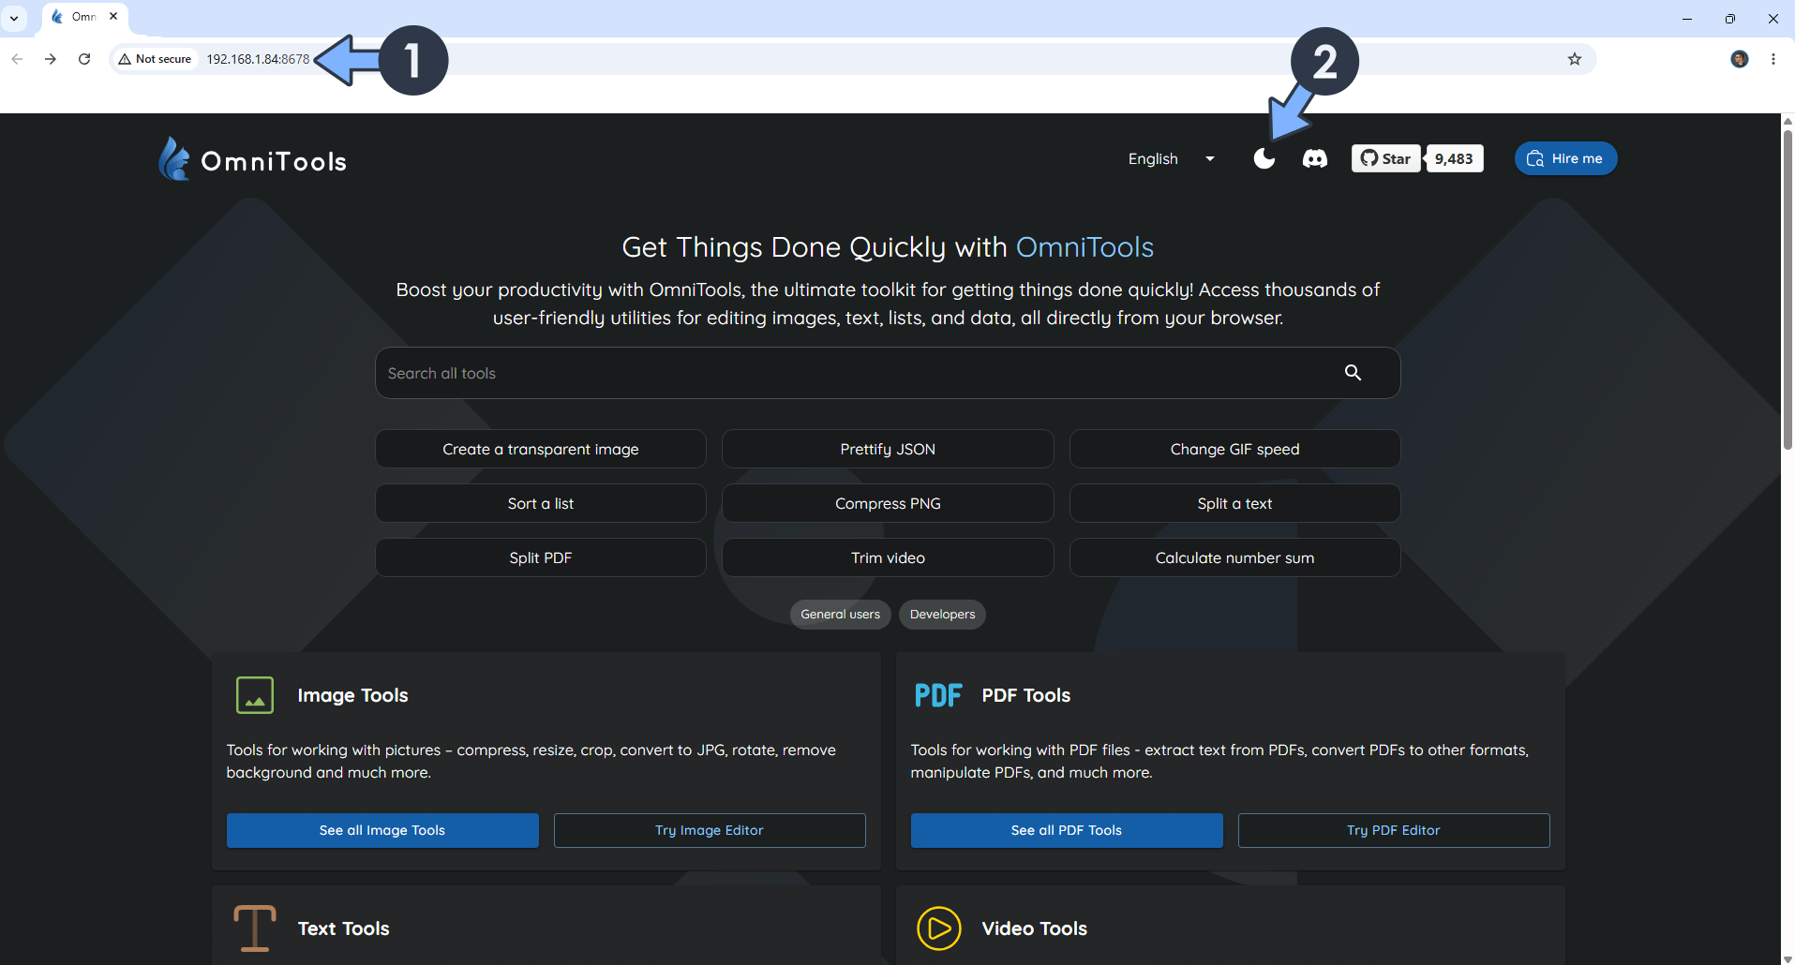
Task: Click Try Image Editor
Action: (x=710, y=830)
